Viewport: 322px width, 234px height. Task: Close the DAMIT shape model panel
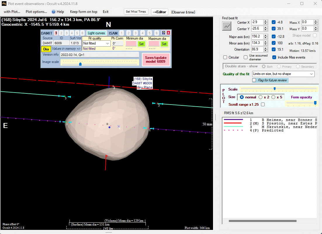[x=168, y=33]
